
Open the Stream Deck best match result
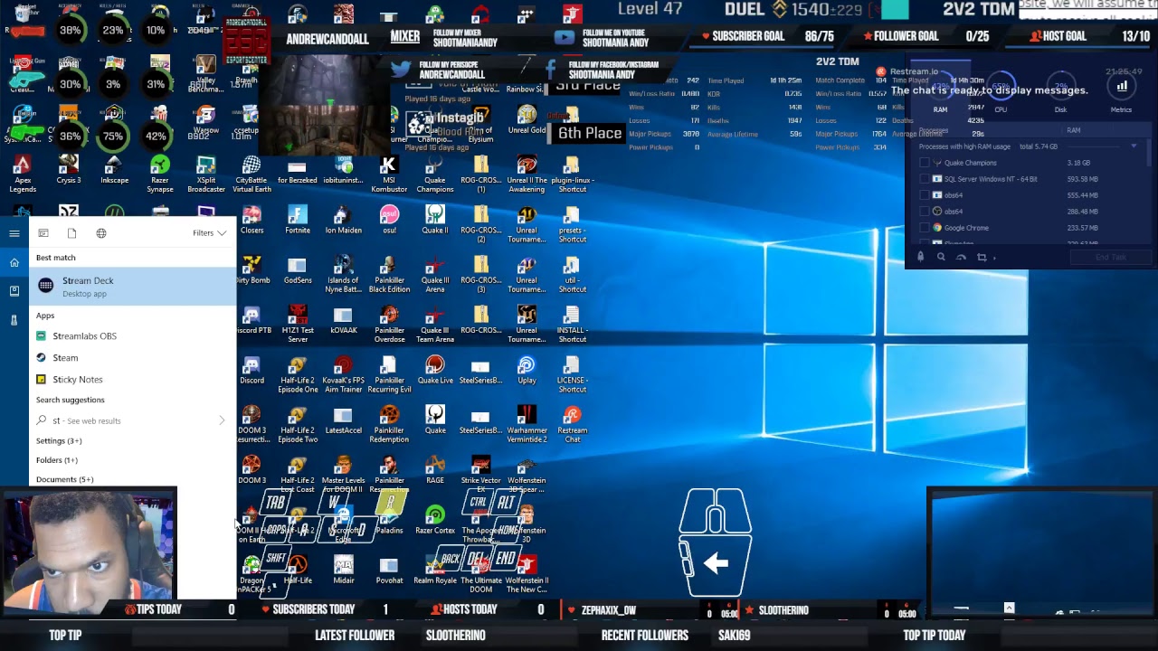tap(133, 287)
